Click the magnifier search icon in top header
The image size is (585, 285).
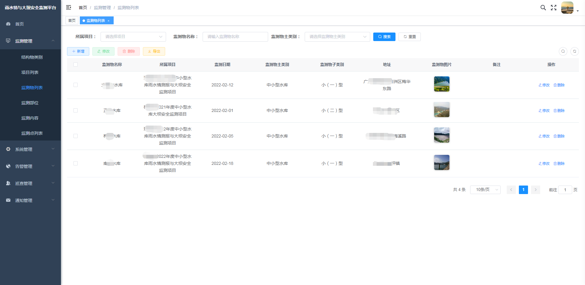pyautogui.click(x=543, y=8)
